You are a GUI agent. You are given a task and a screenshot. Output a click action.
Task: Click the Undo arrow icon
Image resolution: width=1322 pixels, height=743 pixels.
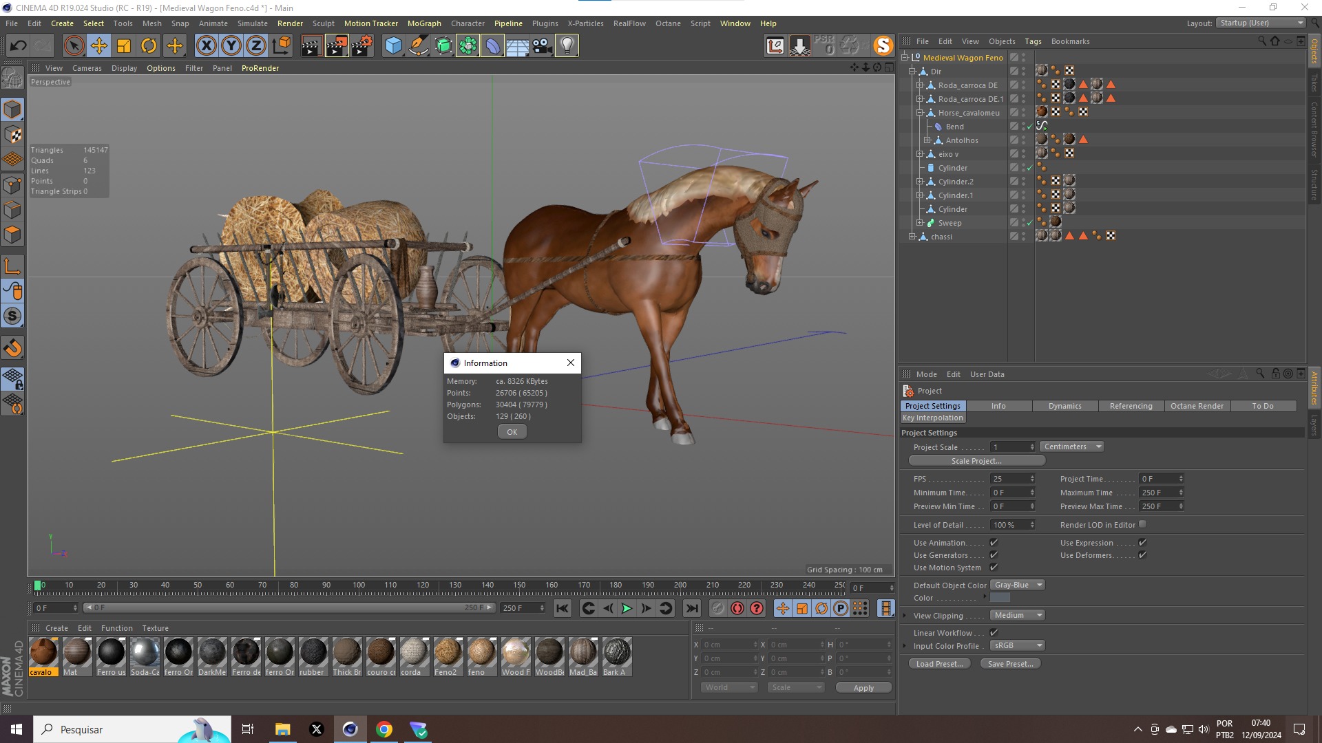pos(19,46)
